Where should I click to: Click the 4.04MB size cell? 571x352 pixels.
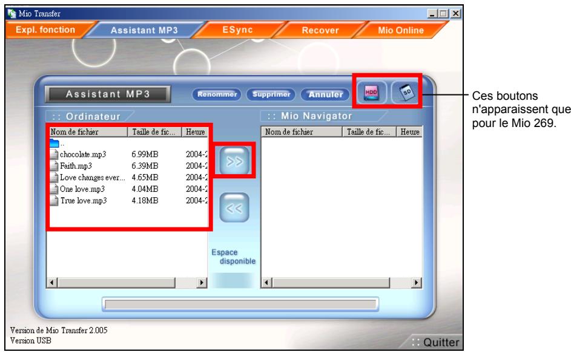point(145,189)
